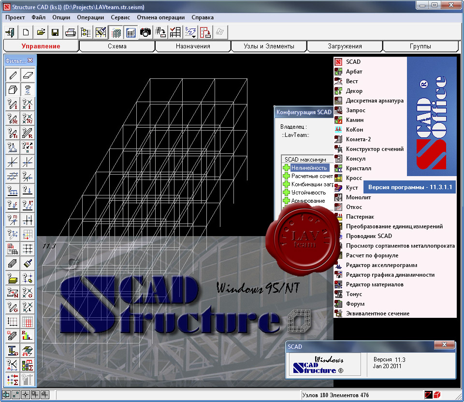This screenshot has width=464, height=402.
Task: Show element numbers with the pencil i icon
Action: pos(13,104)
